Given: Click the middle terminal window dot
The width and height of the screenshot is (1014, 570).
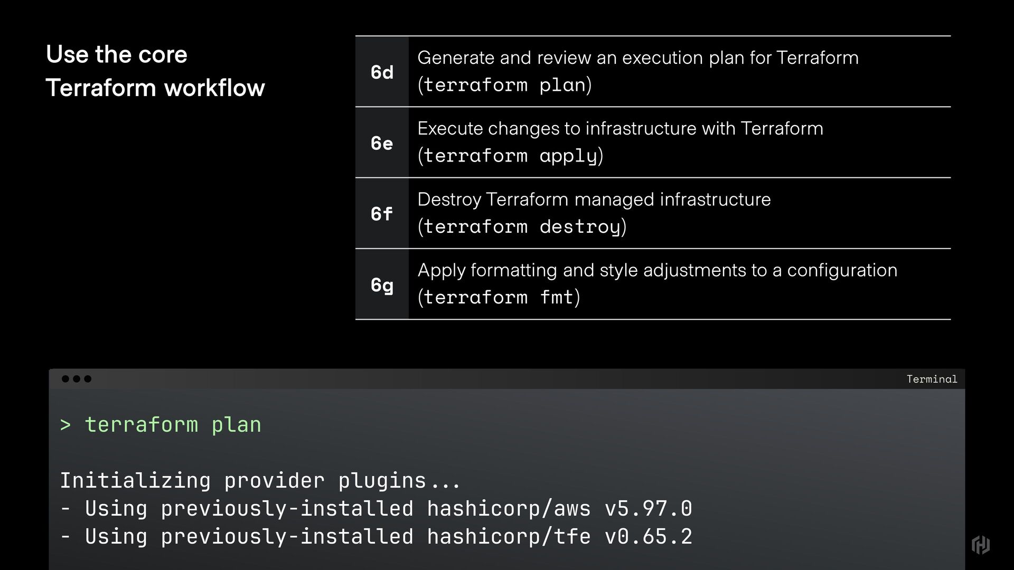Looking at the screenshot, I should 77,379.
